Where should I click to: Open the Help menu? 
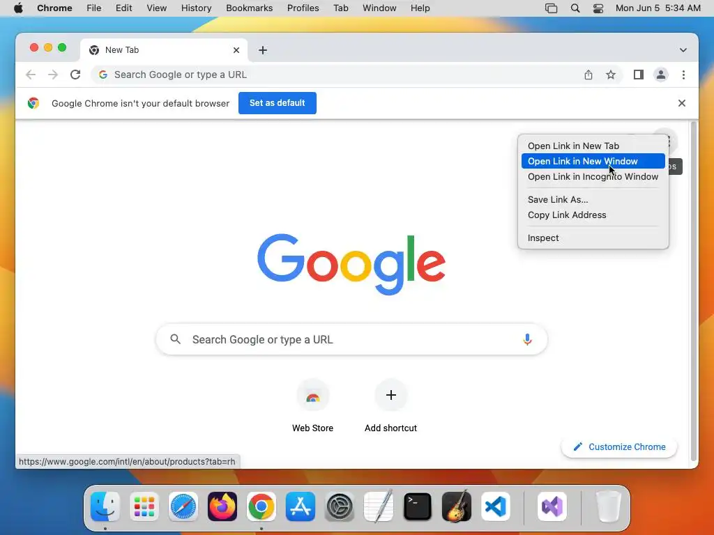tap(420, 8)
